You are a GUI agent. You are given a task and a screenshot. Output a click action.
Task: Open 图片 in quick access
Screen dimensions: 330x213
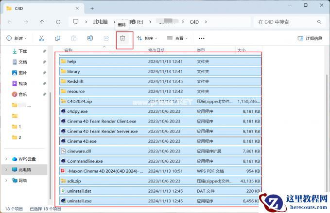[22, 73]
